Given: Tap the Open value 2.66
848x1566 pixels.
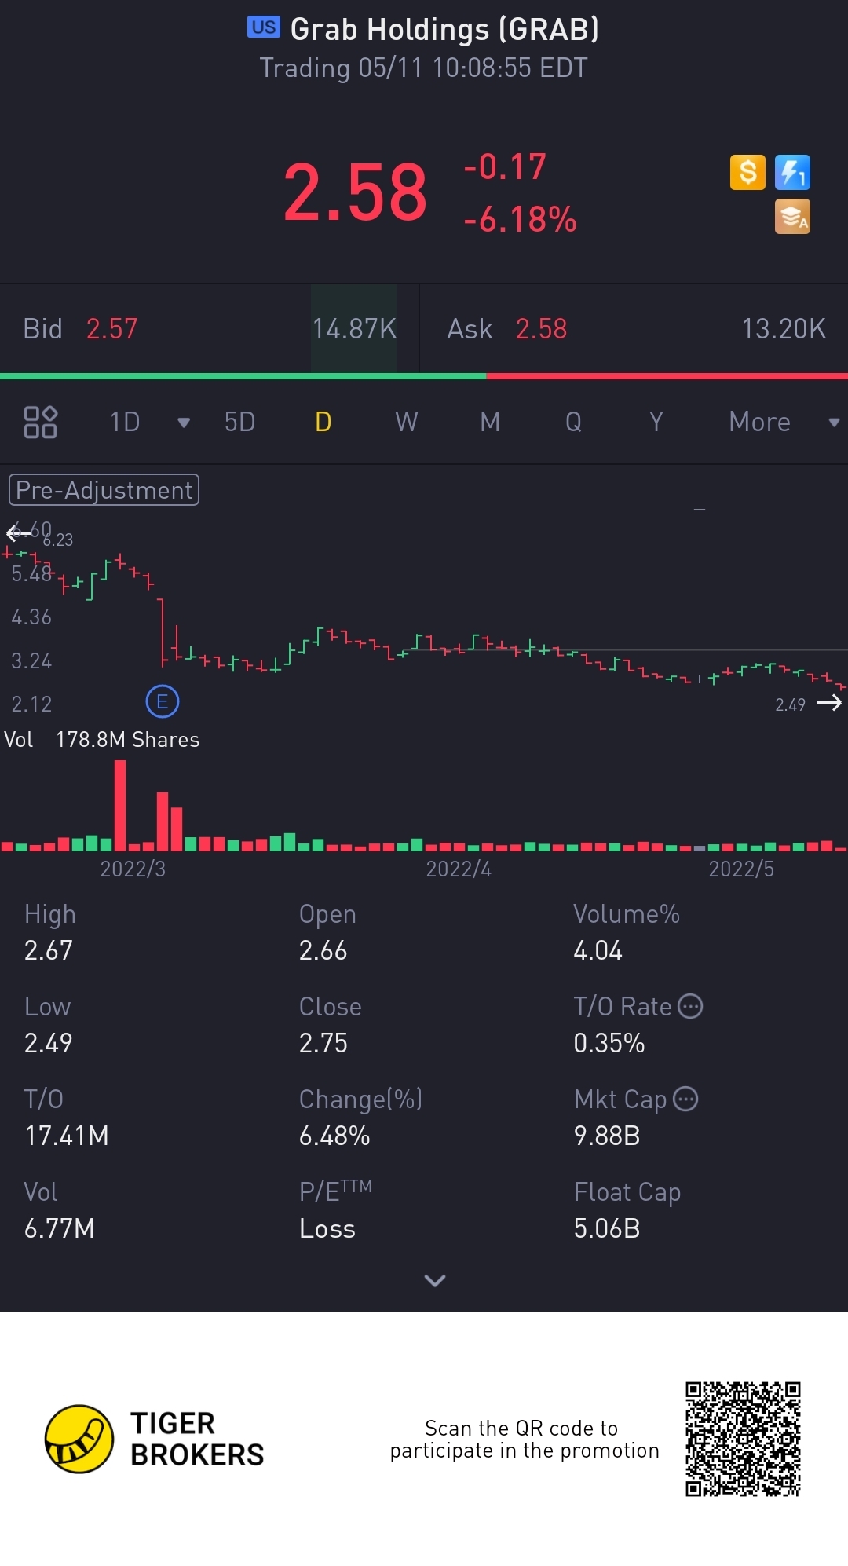Looking at the screenshot, I should [x=323, y=950].
